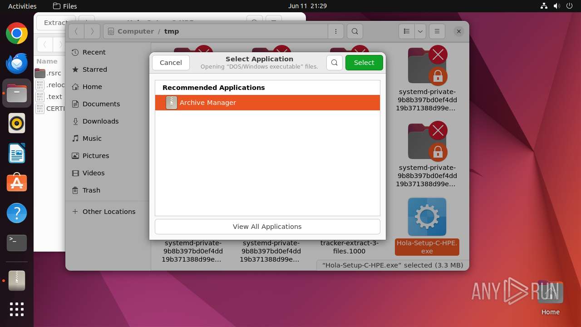The width and height of the screenshot is (581, 327).
Task: Open Files manager from the dock
Action: pyautogui.click(x=17, y=93)
